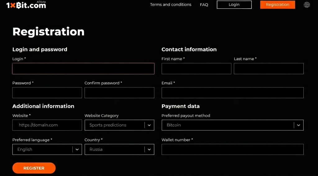Click the Additional information heading
Screen dimensions: 318x176
click(x=43, y=106)
